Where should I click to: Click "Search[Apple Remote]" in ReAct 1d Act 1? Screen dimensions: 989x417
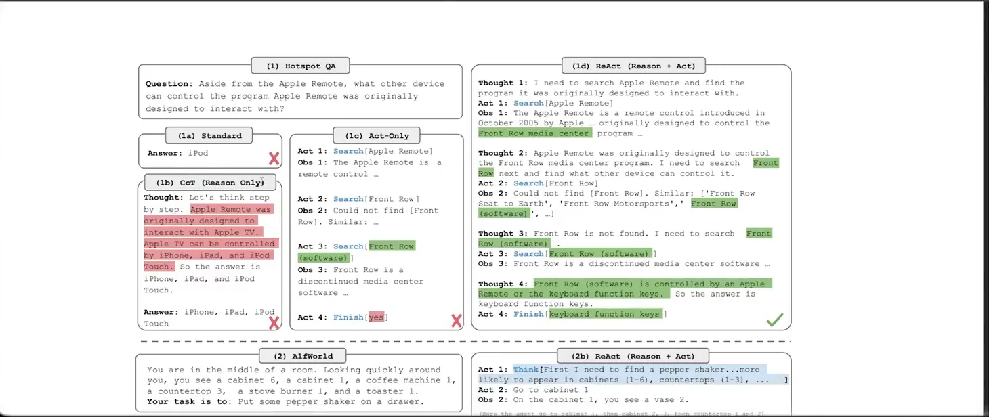pyautogui.click(x=563, y=103)
